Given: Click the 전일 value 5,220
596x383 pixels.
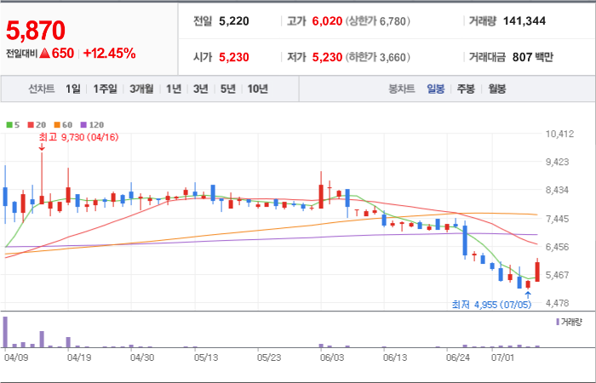Looking at the screenshot, I should pos(234,21).
